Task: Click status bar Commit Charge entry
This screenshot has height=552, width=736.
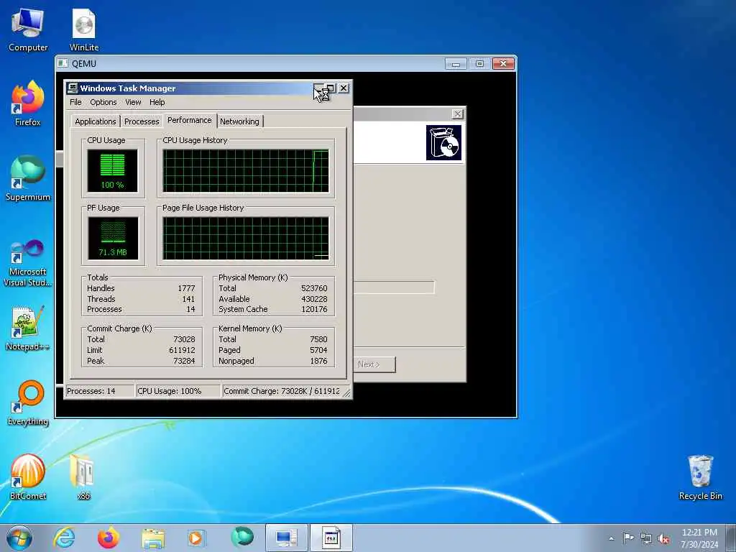Action: pos(282,391)
